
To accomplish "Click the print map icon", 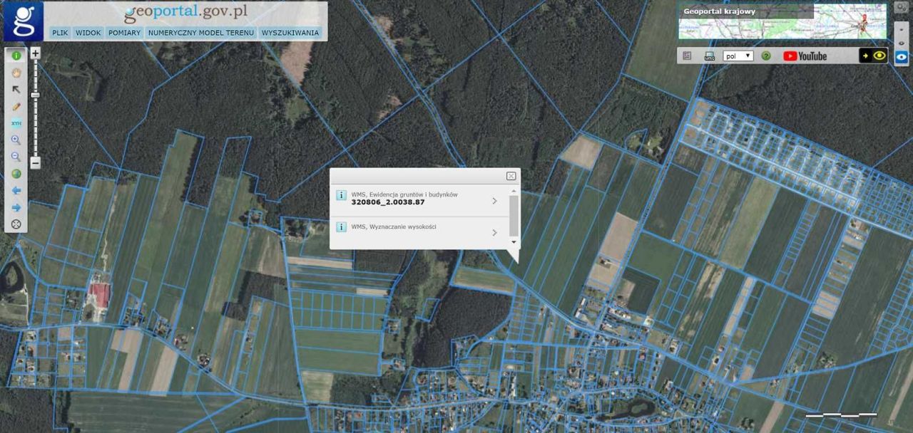I will (x=709, y=56).
